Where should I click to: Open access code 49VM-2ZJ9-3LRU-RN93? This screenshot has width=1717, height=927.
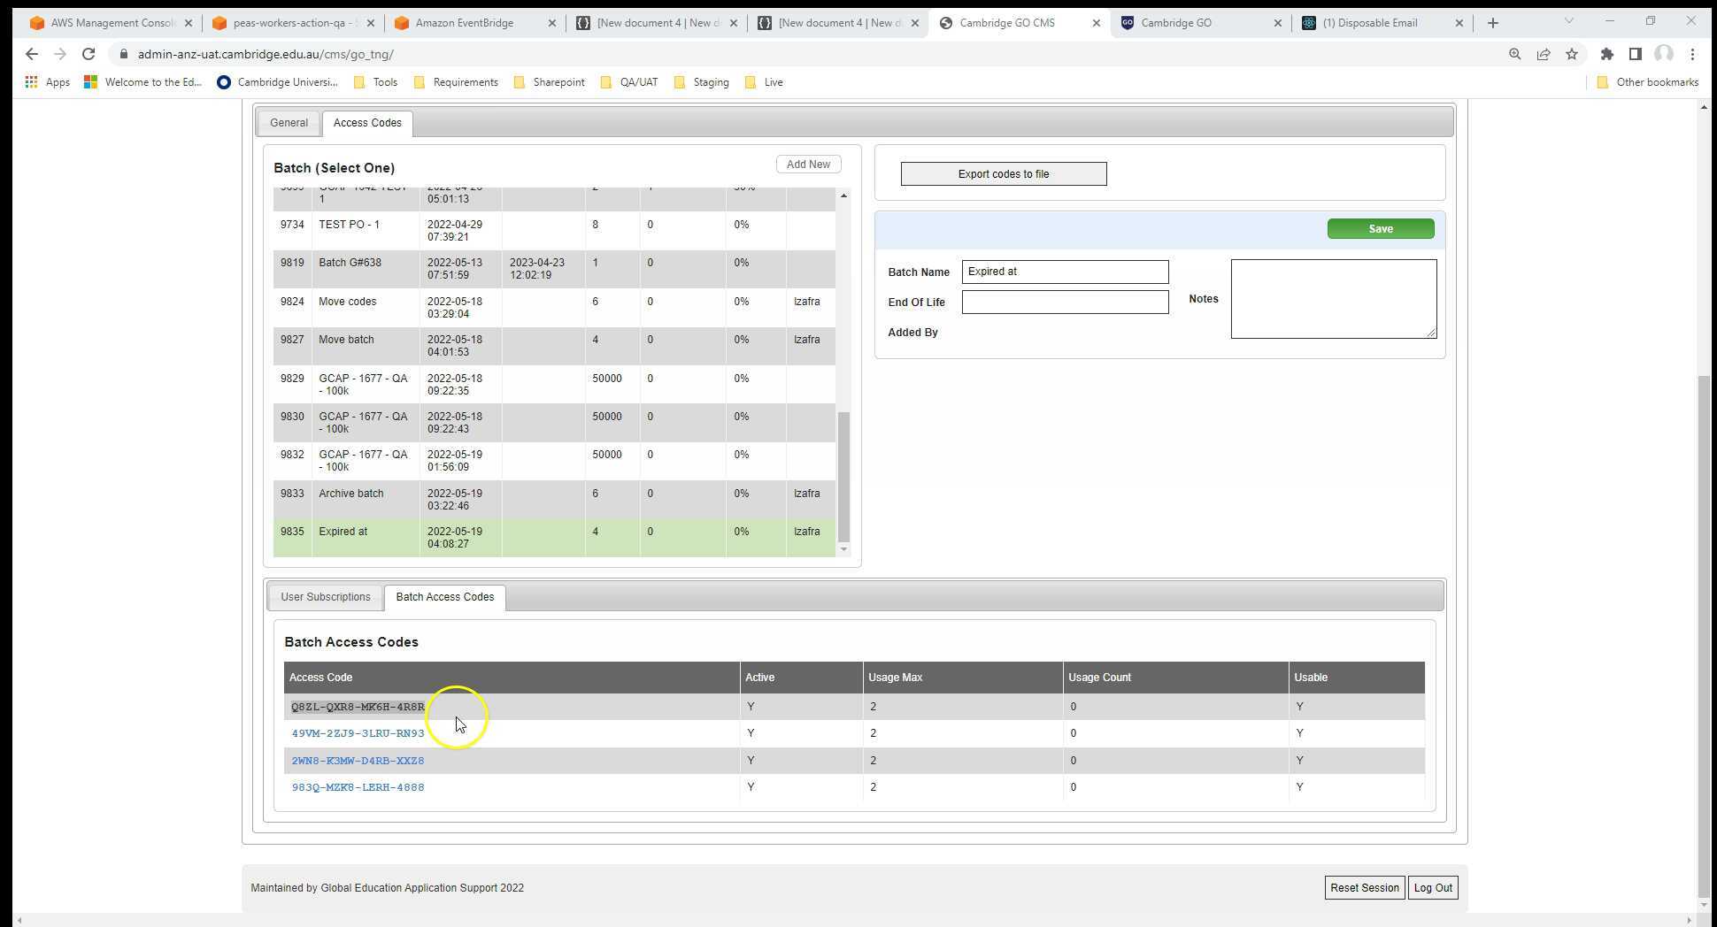coord(358,733)
